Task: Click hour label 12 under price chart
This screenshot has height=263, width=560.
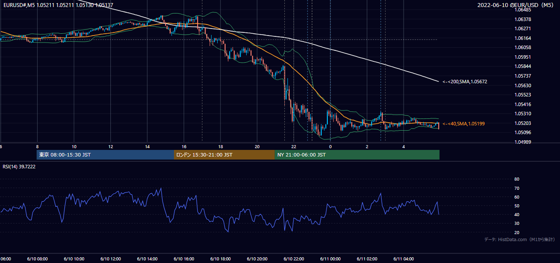Action: (x=111, y=146)
